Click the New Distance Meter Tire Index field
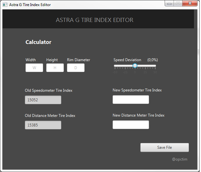 [x=131, y=125]
